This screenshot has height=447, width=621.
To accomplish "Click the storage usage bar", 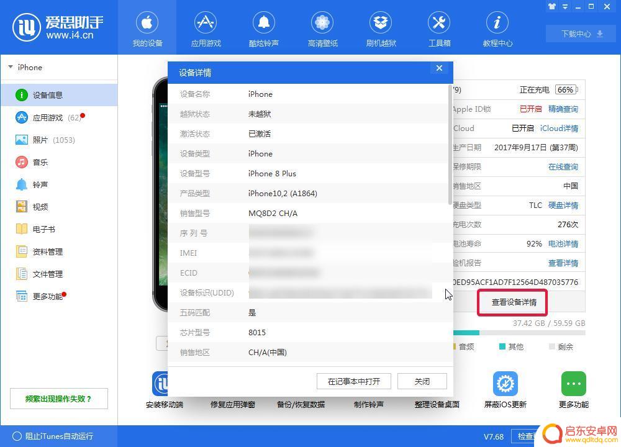I will pyautogui.click(x=519, y=333).
